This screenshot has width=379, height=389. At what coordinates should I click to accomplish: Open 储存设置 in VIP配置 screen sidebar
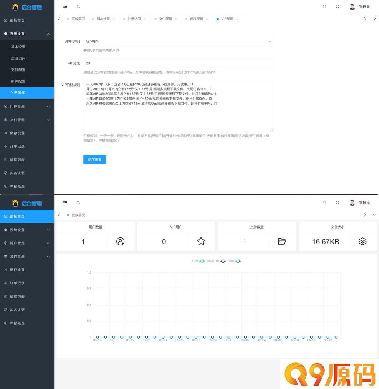pyautogui.click(x=27, y=133)
